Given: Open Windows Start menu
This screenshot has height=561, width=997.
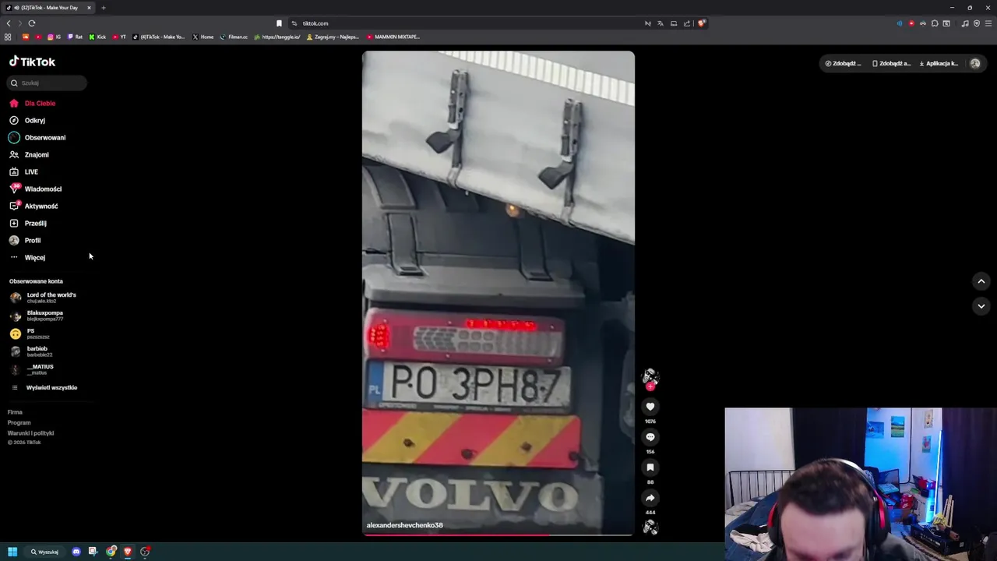Looking at the screenshot, I should pyautogui.click(x=12, y=552).
